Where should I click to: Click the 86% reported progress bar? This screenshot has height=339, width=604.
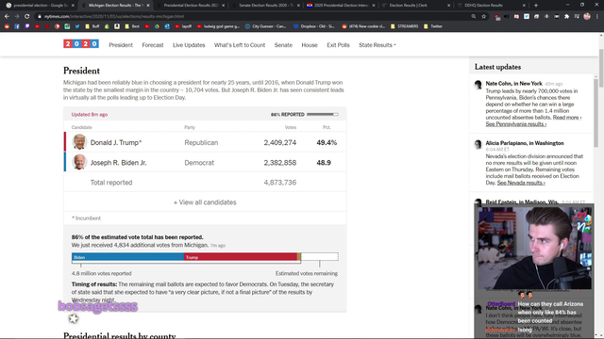coord(323,115)
